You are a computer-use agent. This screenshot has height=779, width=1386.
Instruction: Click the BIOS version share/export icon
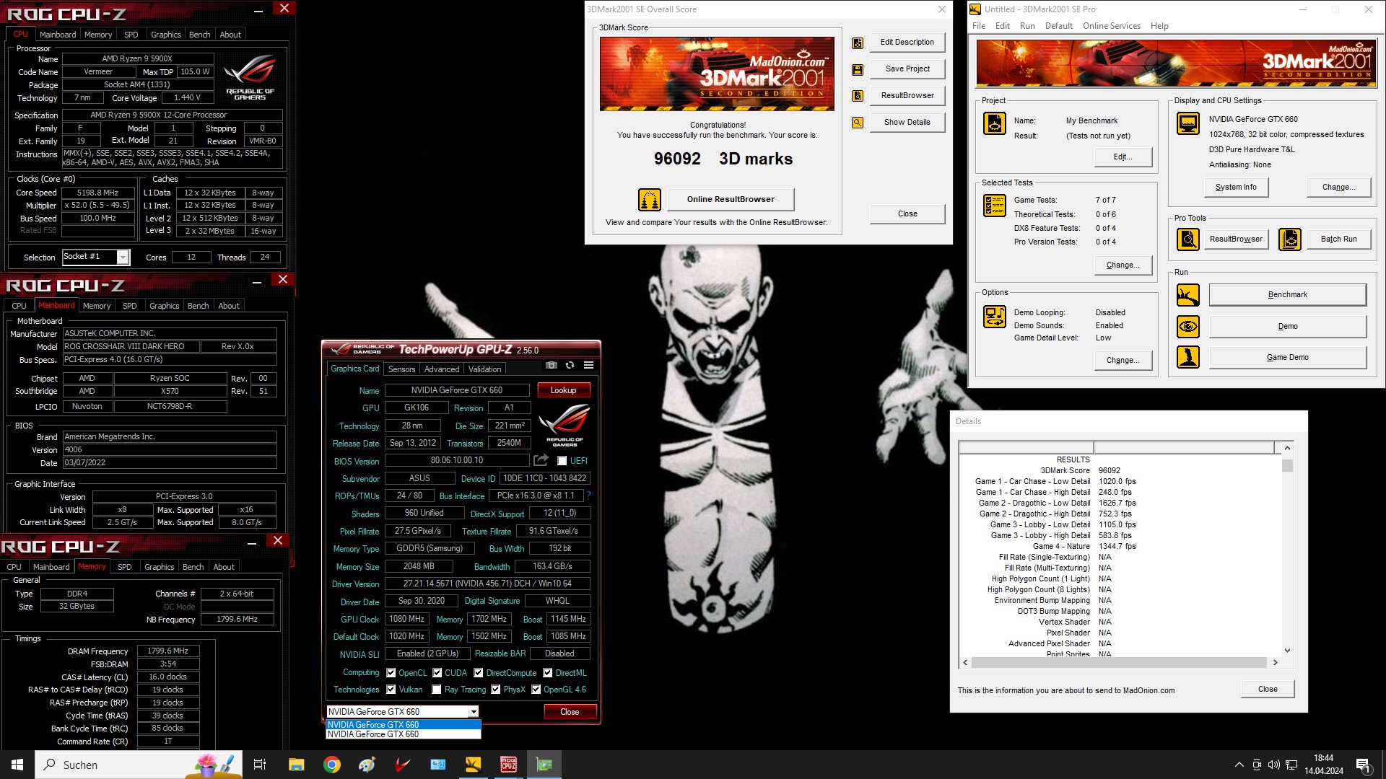pyautogui.click(x=541, y=460)
